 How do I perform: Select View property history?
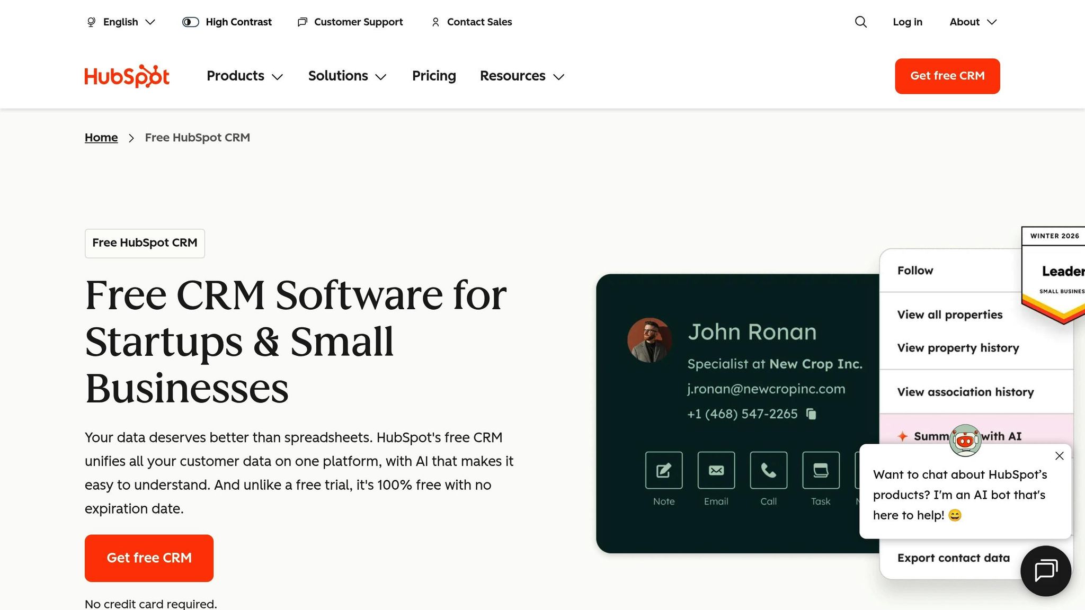pyautogui.click(x=957, y=348)
